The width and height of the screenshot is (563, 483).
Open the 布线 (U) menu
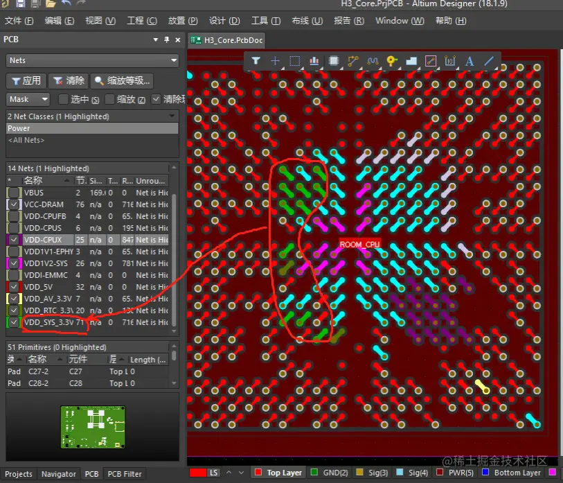tap(307, 21)
